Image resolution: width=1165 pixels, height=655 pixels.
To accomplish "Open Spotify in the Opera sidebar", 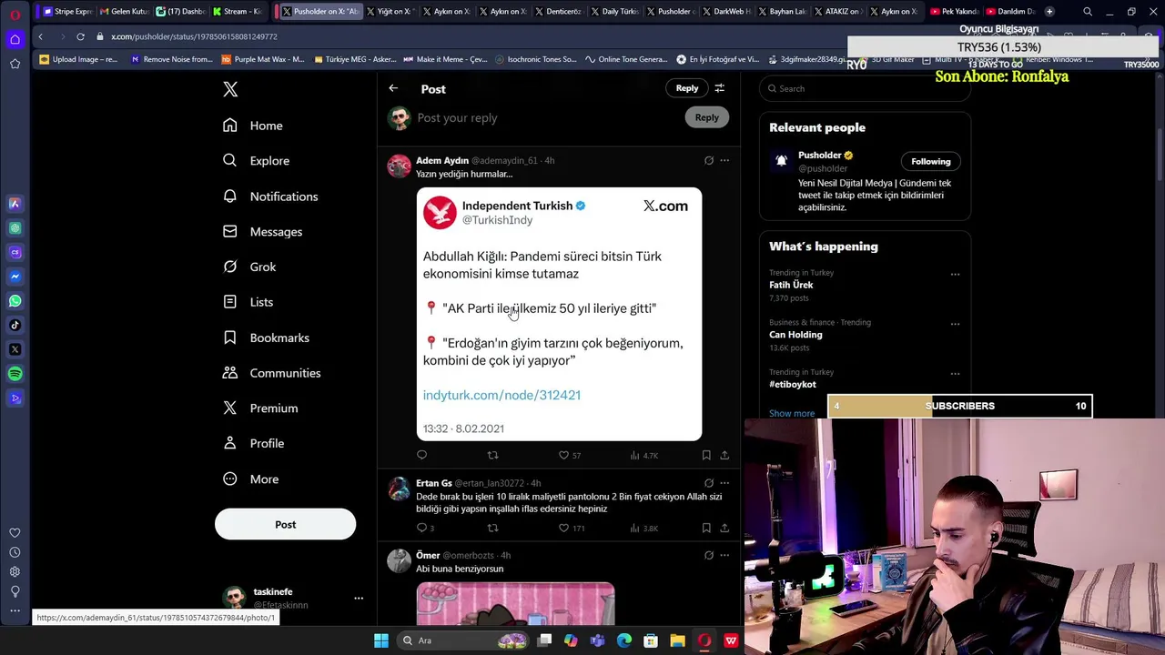I will point(15,374).
